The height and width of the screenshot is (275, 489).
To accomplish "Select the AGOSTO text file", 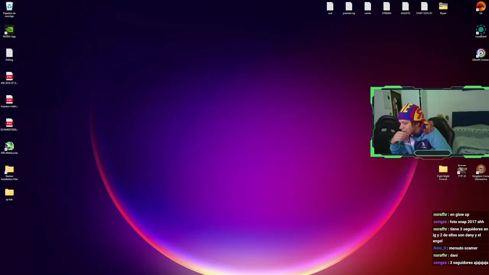I will click(x=405, y=8).
